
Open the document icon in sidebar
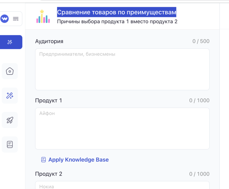coord(10,144)
